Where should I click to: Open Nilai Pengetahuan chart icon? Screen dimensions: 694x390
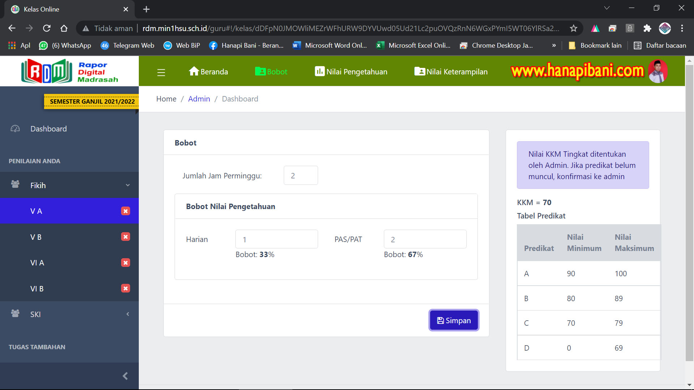320,71
